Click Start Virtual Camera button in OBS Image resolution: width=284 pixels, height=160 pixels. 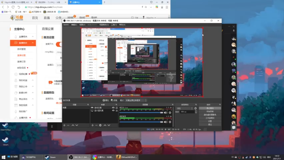[x=210, y=115]
